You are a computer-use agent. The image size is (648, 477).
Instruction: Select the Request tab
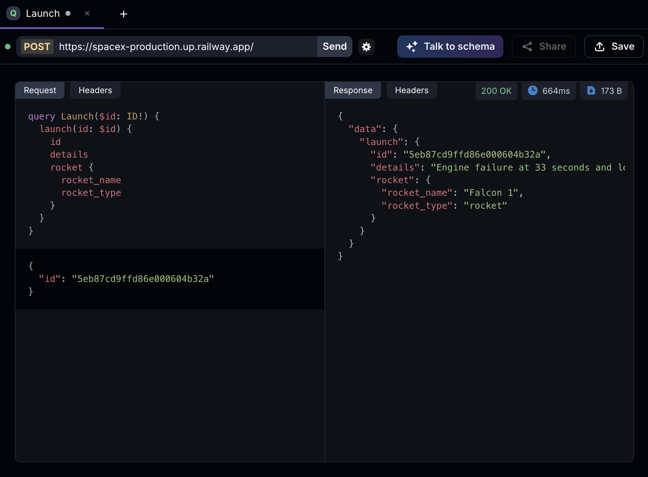pyautogui.click(x=40, y=90)
